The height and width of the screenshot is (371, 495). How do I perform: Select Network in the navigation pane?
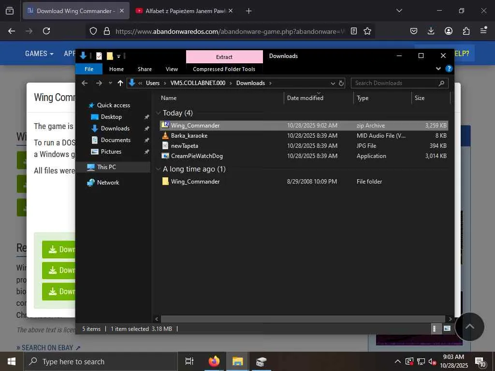click(108, 182)
